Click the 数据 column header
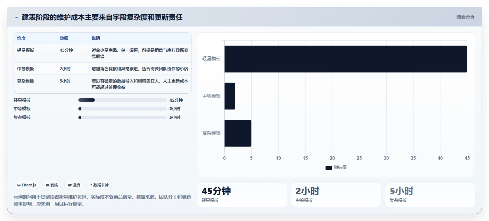This screenshot has height=221, width=489. click(64, 38)
